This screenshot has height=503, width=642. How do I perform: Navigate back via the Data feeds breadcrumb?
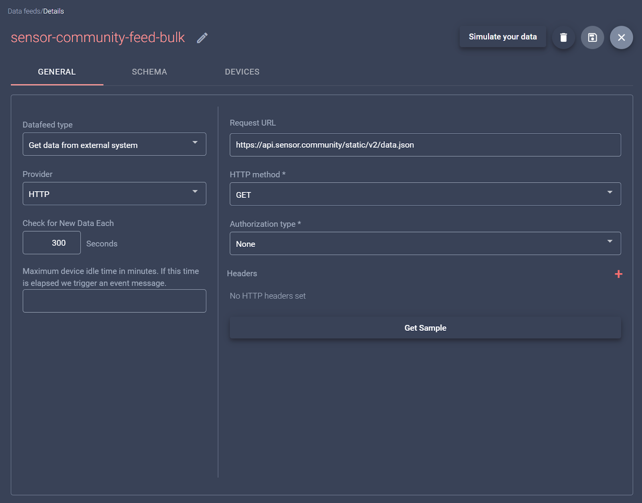coord(21,11)
